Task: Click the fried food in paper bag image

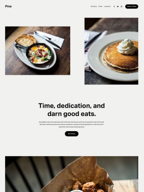Action: (x=72, y=174)
